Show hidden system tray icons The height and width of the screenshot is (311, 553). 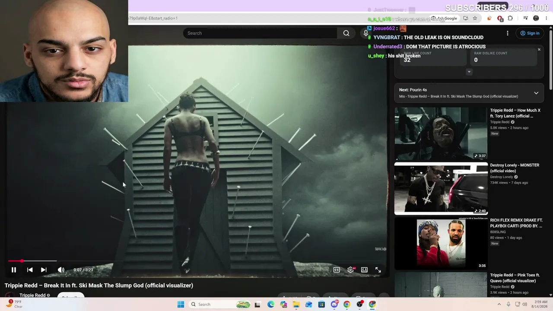(499, 305)
